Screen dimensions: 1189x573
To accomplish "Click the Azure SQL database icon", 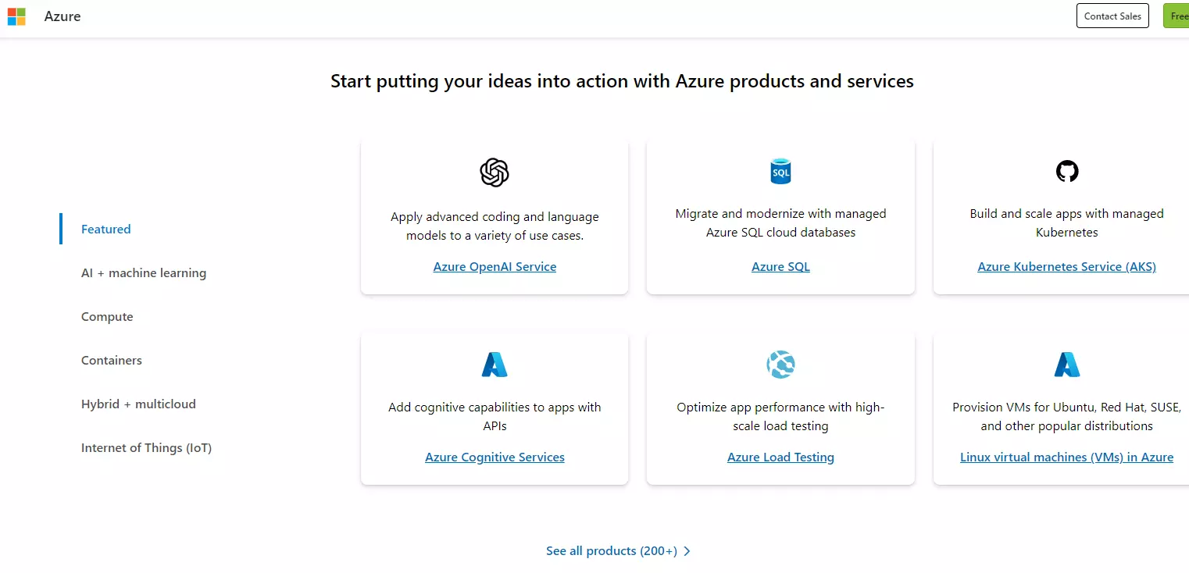I will click(780, 171).
